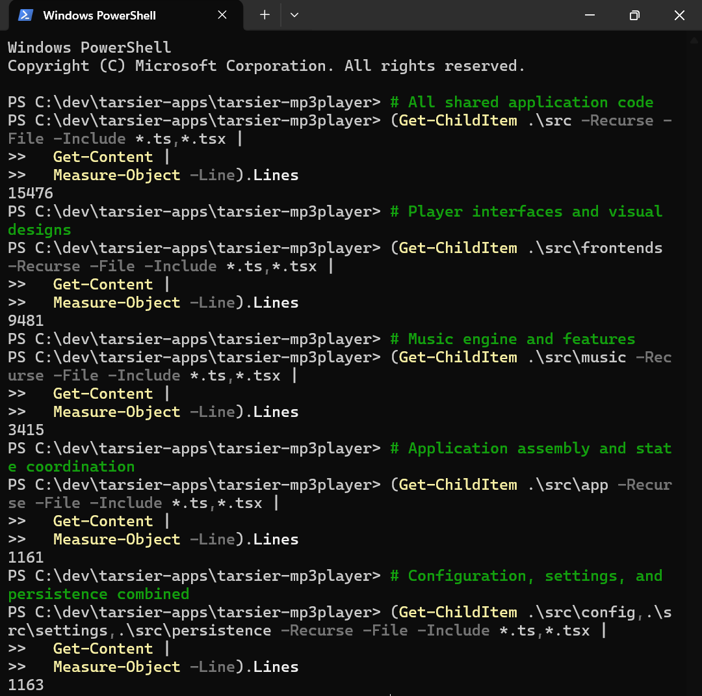Click the "persistence combined" comment text
702x696 pixels.
point(99,594)
